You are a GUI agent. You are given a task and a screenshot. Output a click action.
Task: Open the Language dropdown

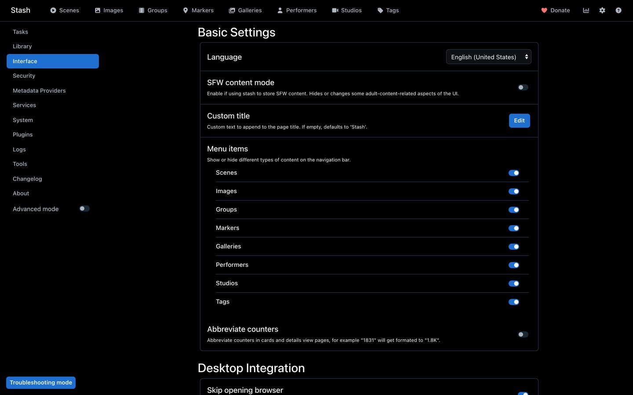coord(489,57)
